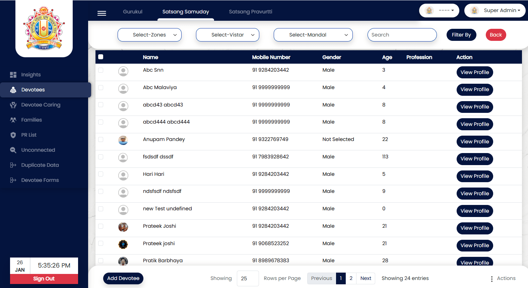Open the Duplicate Data icon

click(13, 165)
